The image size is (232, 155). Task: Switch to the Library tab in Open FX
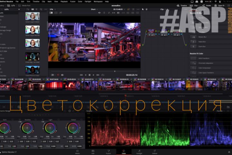[193, 9]
